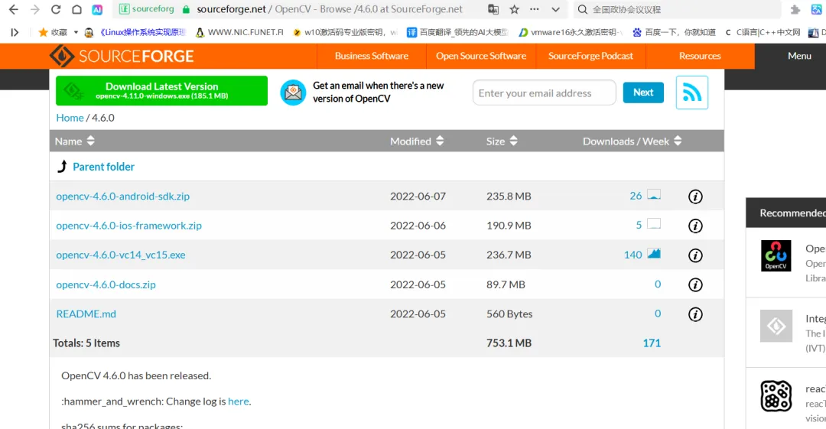Expand the favorites dropdown arrow
The height and width of the screenshot is (429, 826).
[x=76, y=33]
